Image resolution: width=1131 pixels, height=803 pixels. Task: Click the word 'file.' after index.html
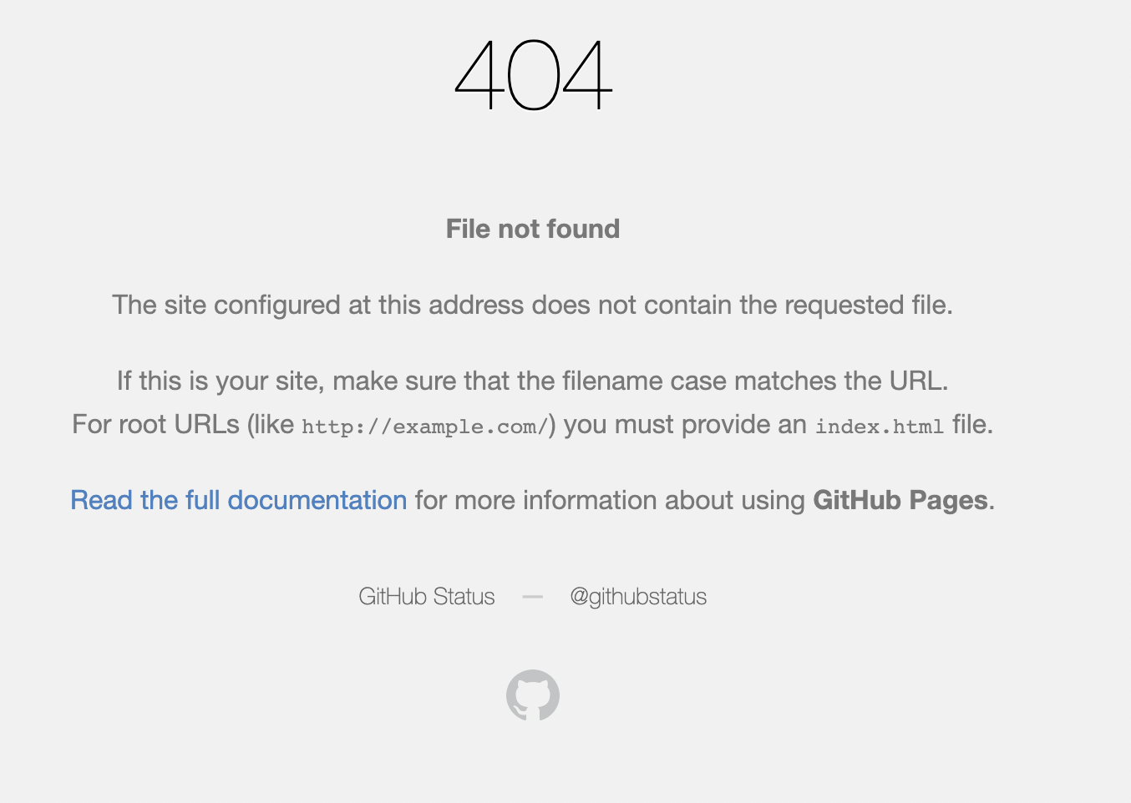click(972, 424)
